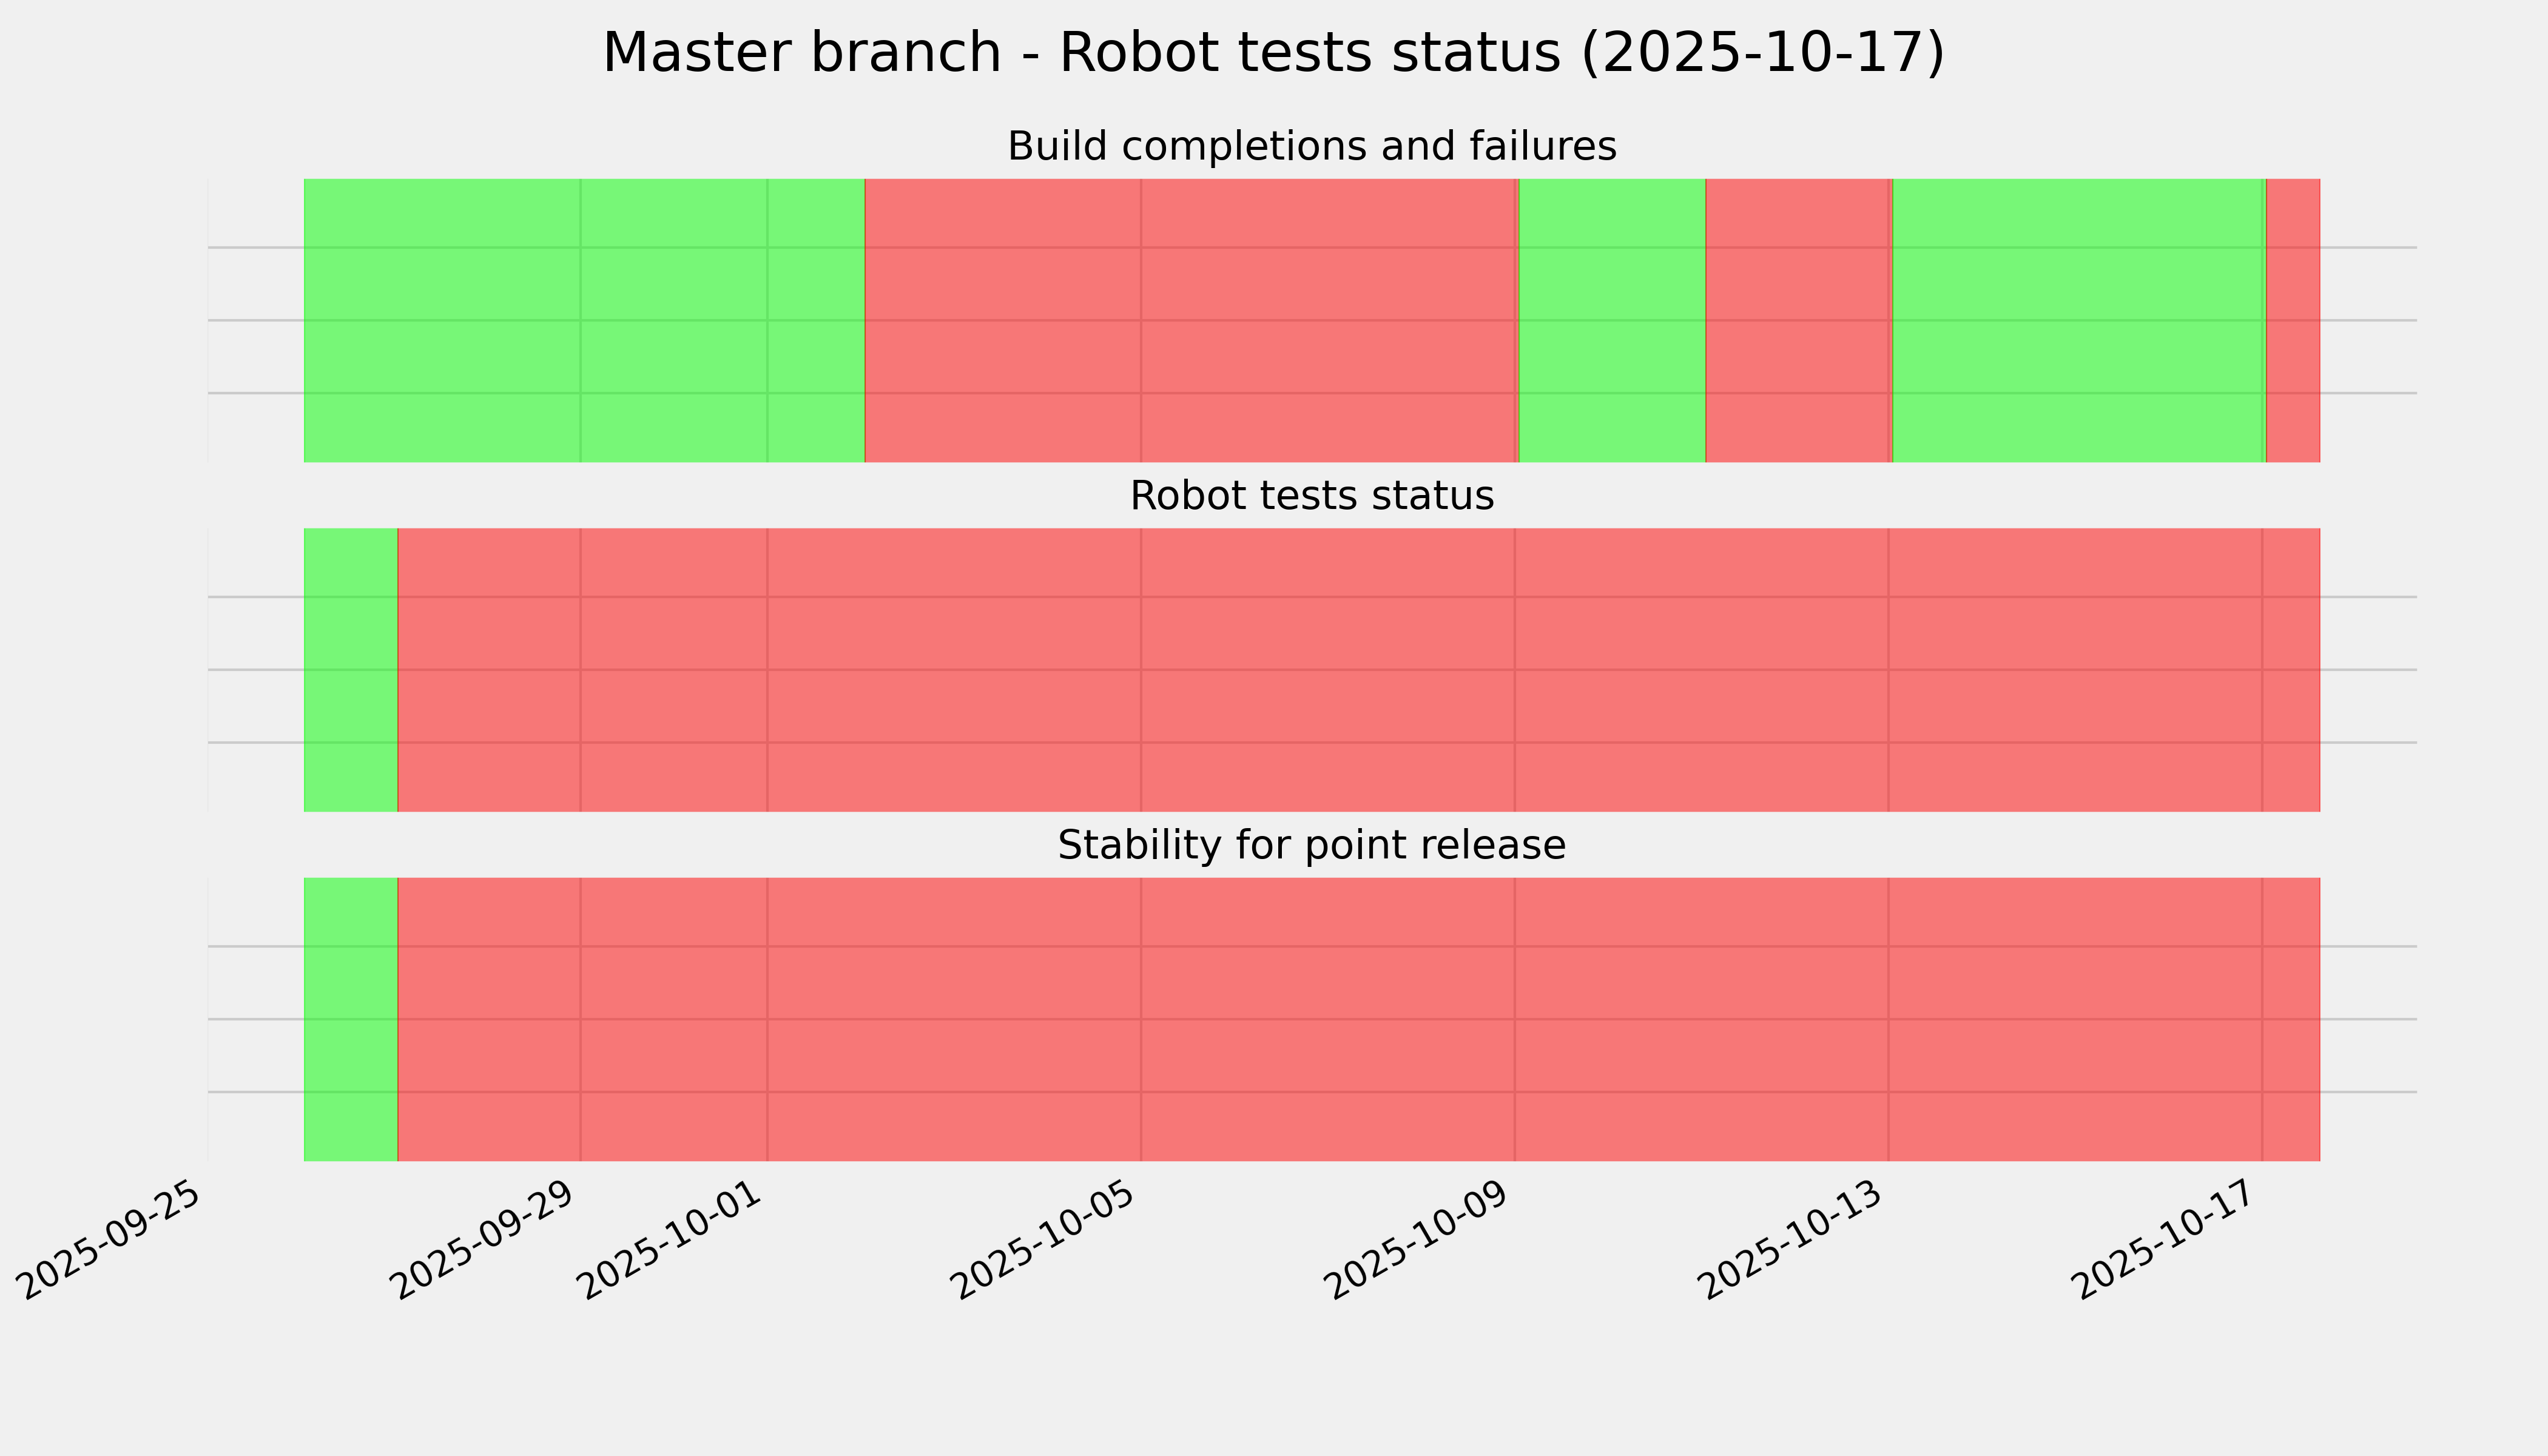Click green block starting at 2025-10-09 in Build chart
Viewport: 2548px width, 1456px height.
click(1612, 320)
